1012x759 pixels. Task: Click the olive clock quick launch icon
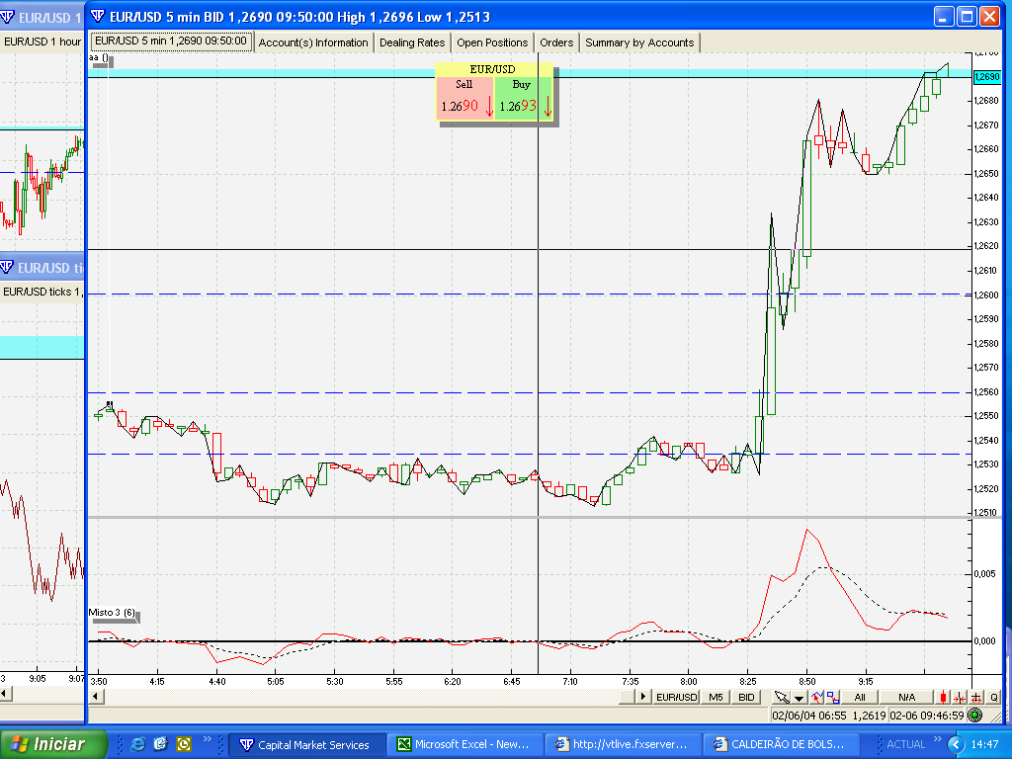(184, 744)
